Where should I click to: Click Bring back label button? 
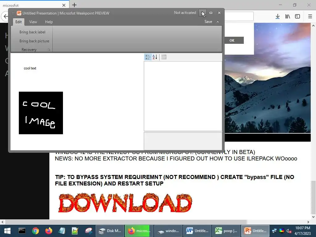[32, 32]
